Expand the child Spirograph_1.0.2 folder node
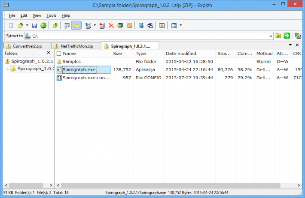The image size is (305, 198). (7, 69)
